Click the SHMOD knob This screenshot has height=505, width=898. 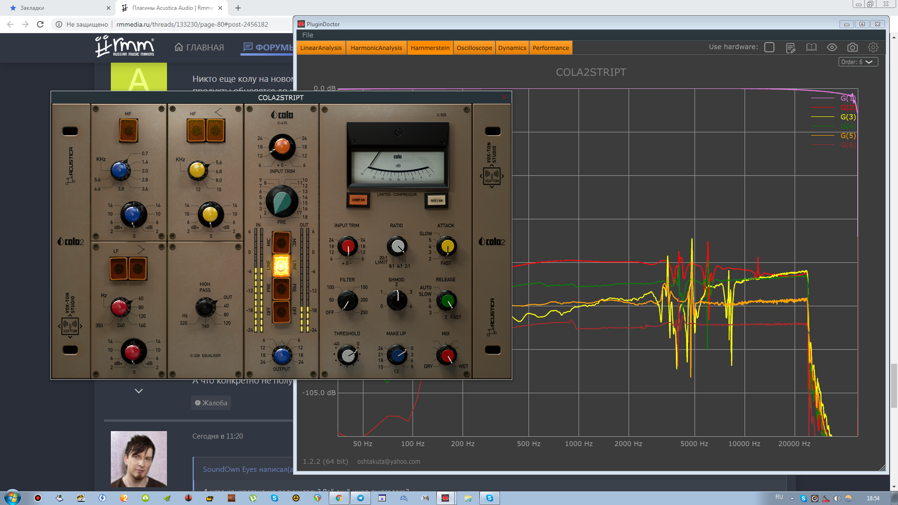[397, 300]
